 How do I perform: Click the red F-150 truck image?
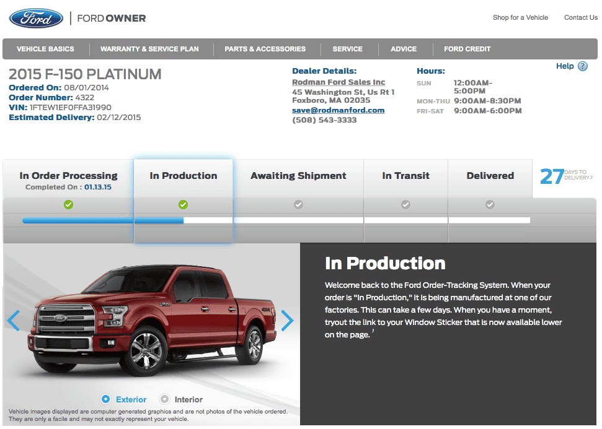[x=153, y=320]
